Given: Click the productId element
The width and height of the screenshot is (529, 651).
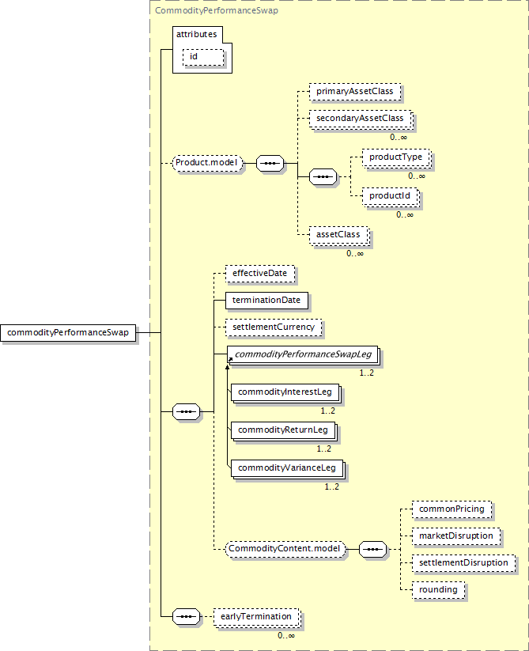Looking at the screenshot, I should pyautogui.click(x=391, y=196).
